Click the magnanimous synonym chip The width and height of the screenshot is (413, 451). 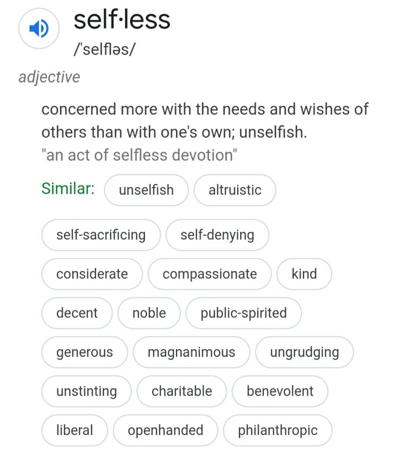pos(191,352)
